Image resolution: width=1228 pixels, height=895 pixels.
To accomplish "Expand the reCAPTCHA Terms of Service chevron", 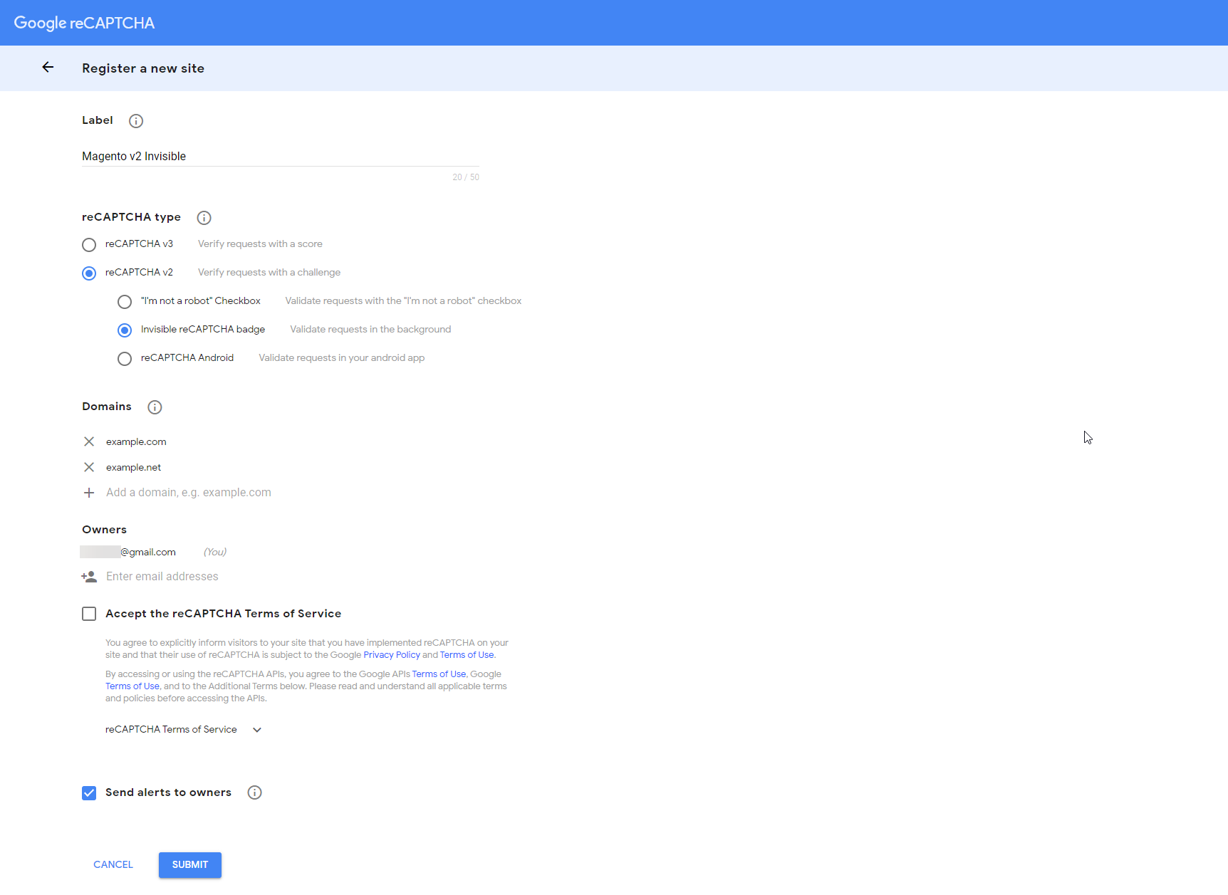I will point(257,730).
